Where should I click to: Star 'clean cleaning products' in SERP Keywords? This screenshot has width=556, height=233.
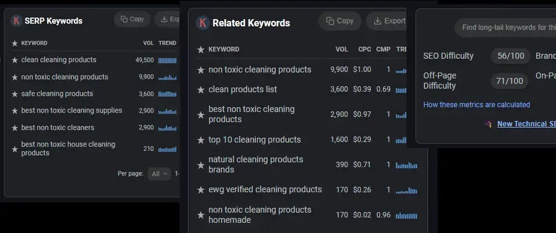[x=14, y=60]
